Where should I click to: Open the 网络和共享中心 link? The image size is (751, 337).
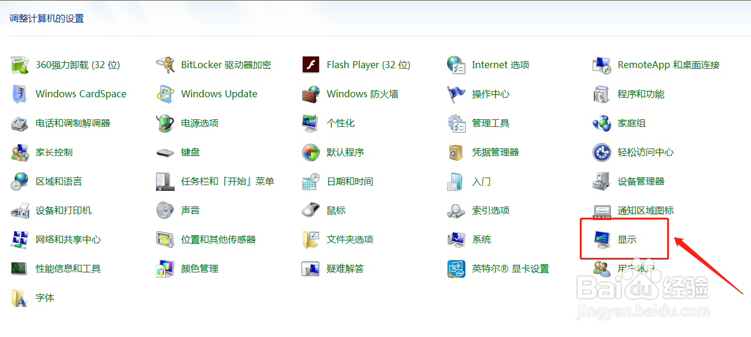[68, 240]
